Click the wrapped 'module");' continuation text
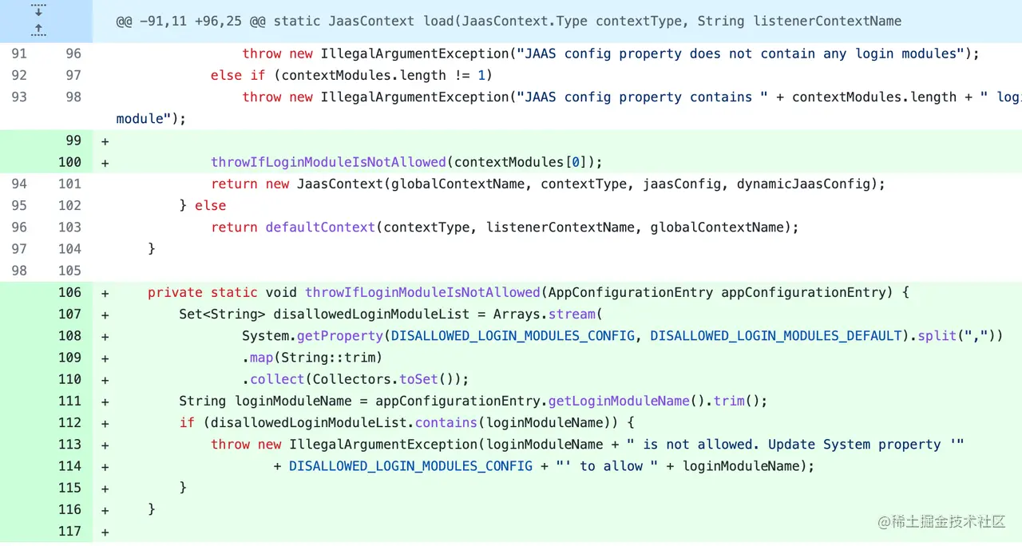 [151, 118]
